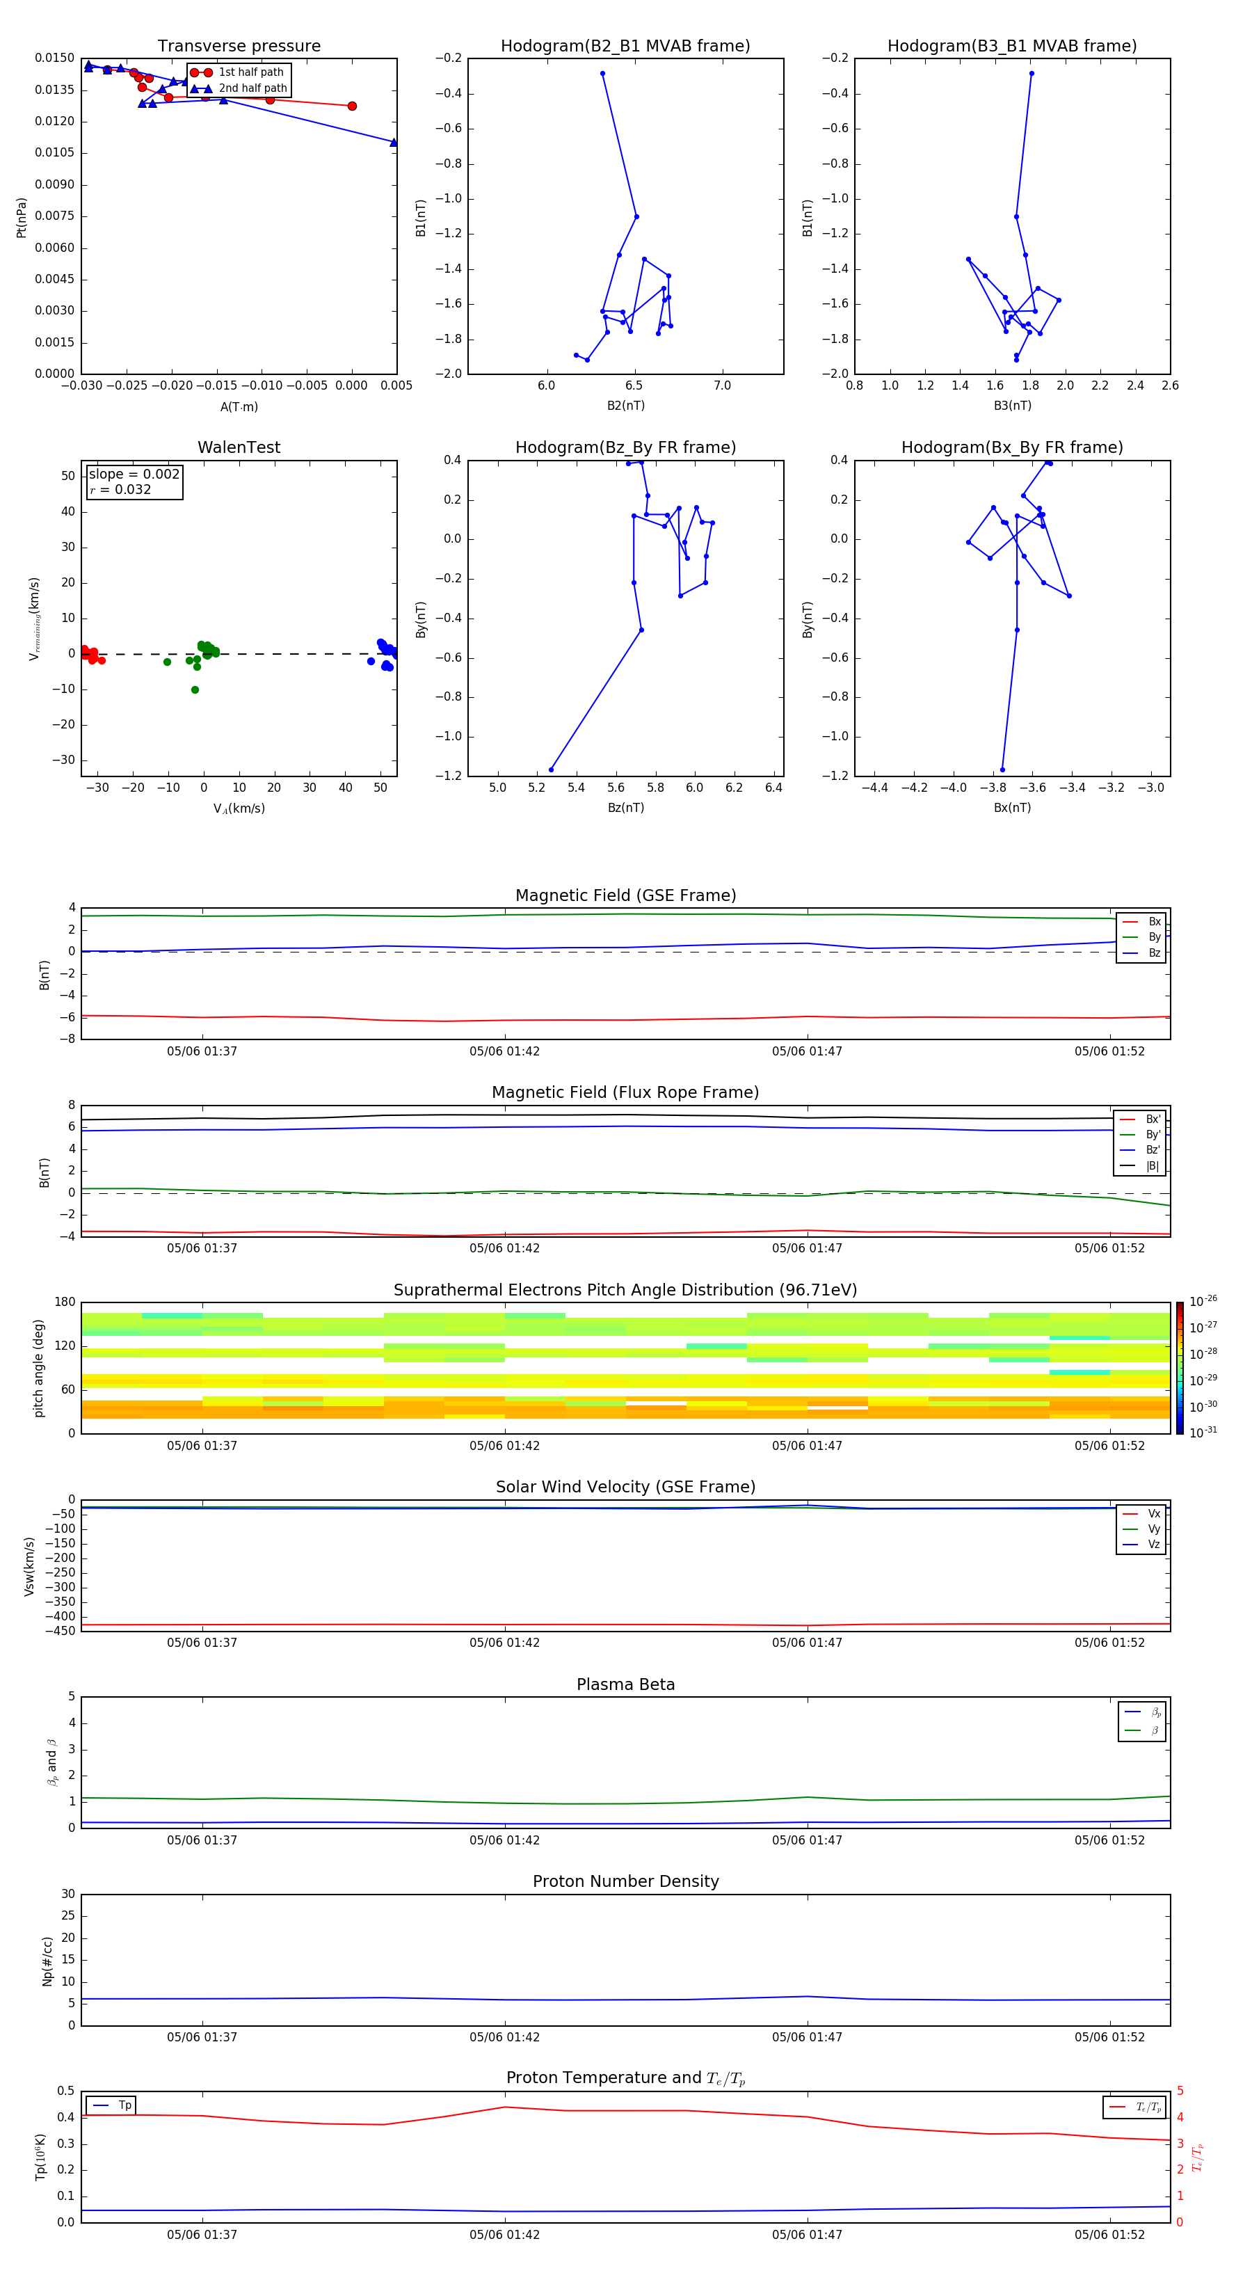1252x2296 pixels.
Task: Select the 'Vx' entry in velocity legend
Action: coord(1141,1513)
